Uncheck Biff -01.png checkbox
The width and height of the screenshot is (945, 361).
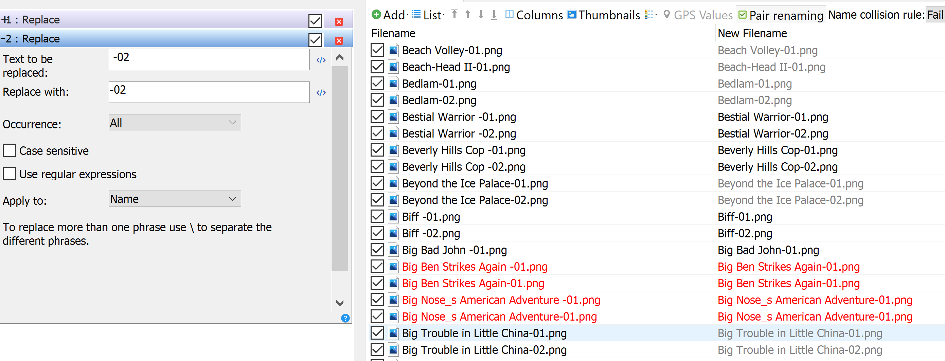(x=377, y=216)
